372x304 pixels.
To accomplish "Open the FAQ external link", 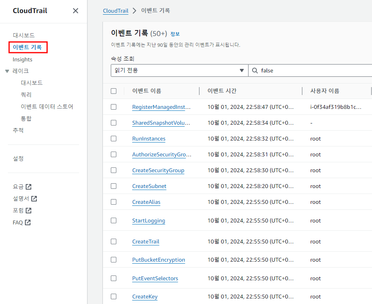I will pyautogui.click(x=22, y=222).
